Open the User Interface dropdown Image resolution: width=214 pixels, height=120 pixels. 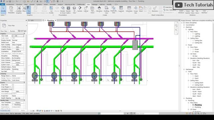[204, 12]
